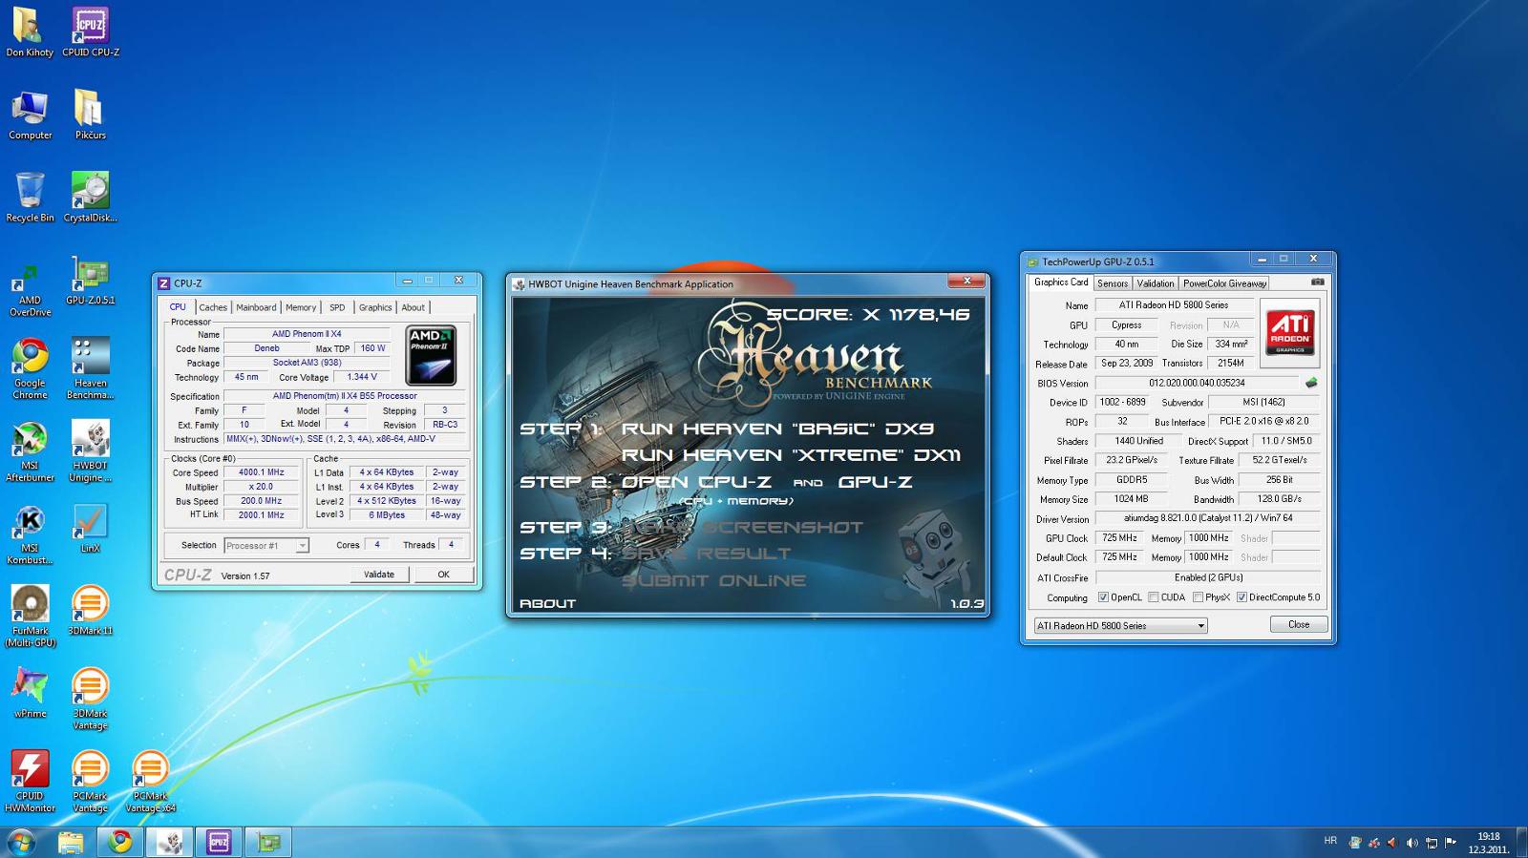Launch the MSI Kombustor shortcut
The image size is (1528, 858).
click(x=30, y=534)
